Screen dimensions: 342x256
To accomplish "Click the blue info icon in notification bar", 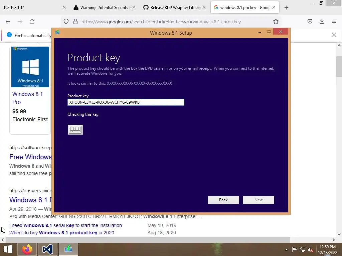I will click(9, 35).
